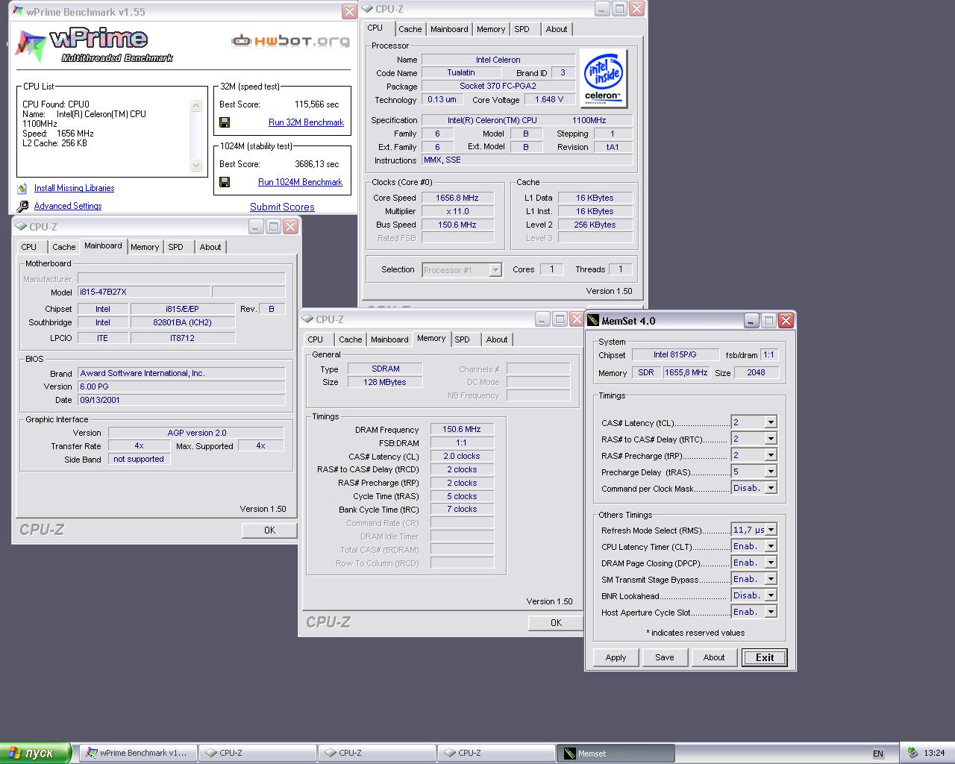The width and height of the screenshot is (955, 764).
Task: Open RAS# to CAS# Delay (tRTC) dropdown
Action: [x=770, y=439]
